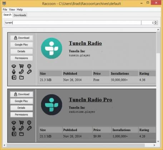Image resolution: width=163 pixels, height=150 pixels.
Task: Click the 21.1 MB size value
Action: point(46,136)
